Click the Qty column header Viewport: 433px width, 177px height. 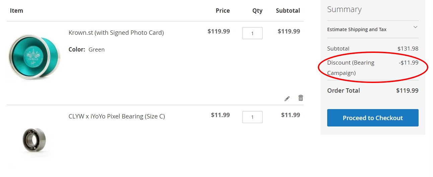tap(258, 11)
